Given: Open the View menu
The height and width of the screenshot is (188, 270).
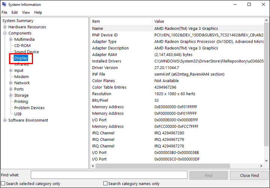Looking at the screenshot, I should [x=26, y=12].
